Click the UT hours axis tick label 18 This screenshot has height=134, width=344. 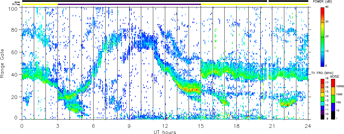237,126
